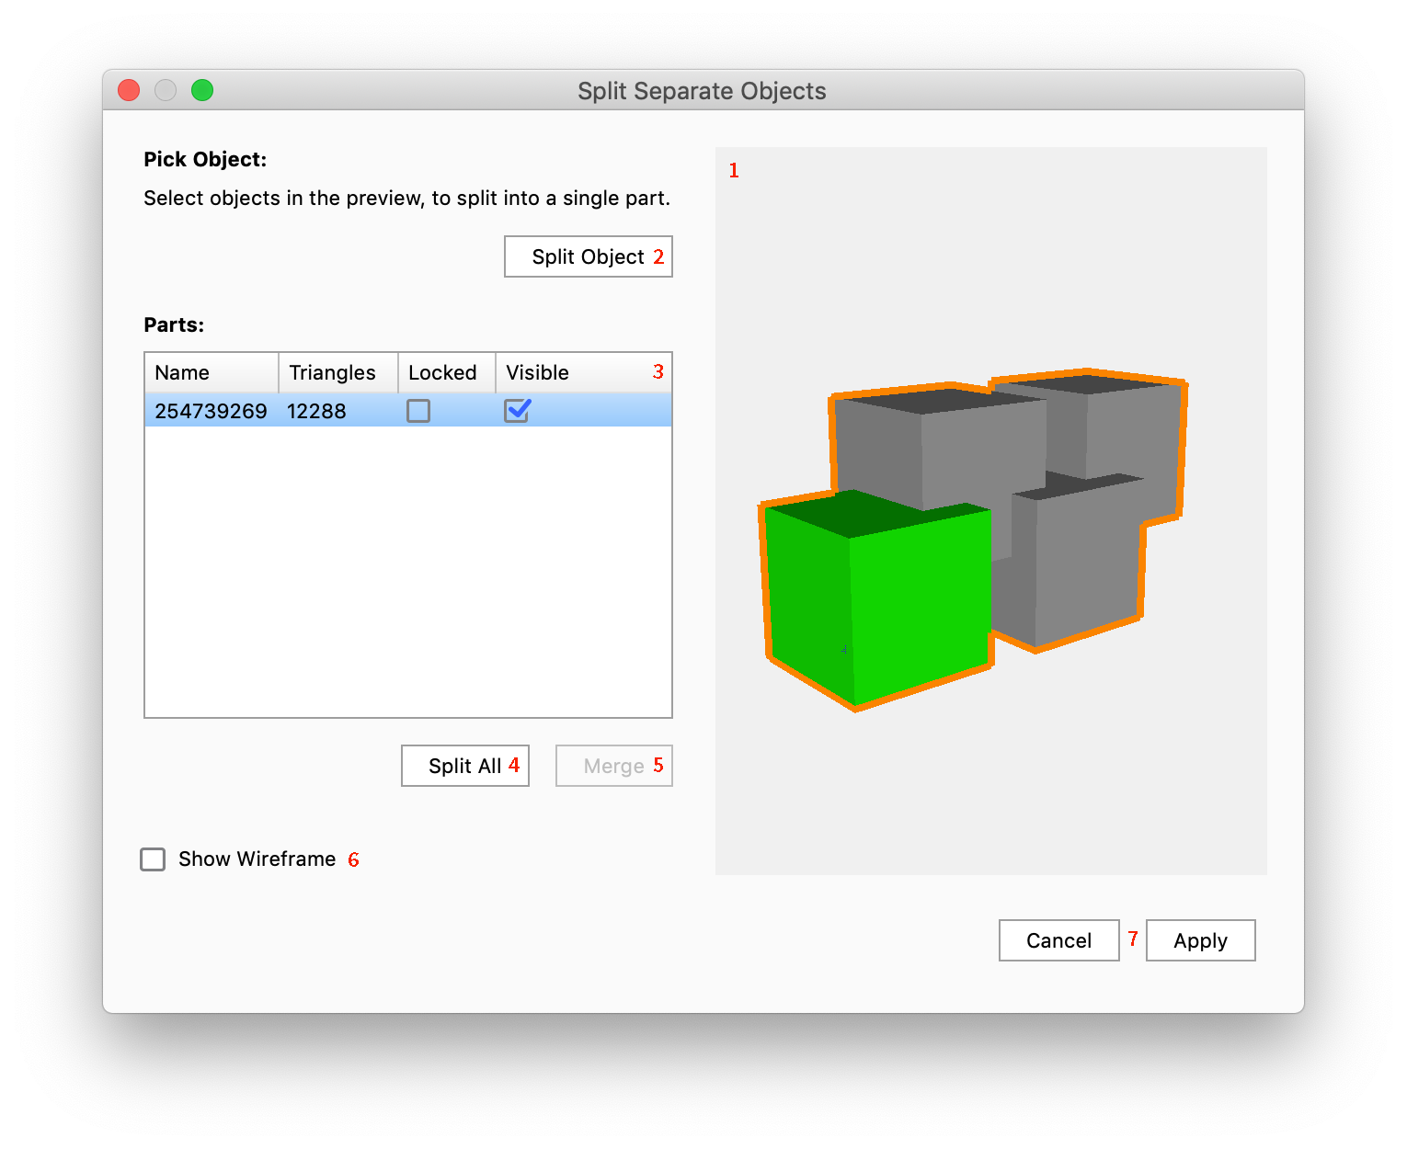Cancel the split dialog
Viewport: 1407px width, 1149px height.
coord(1058,940)
